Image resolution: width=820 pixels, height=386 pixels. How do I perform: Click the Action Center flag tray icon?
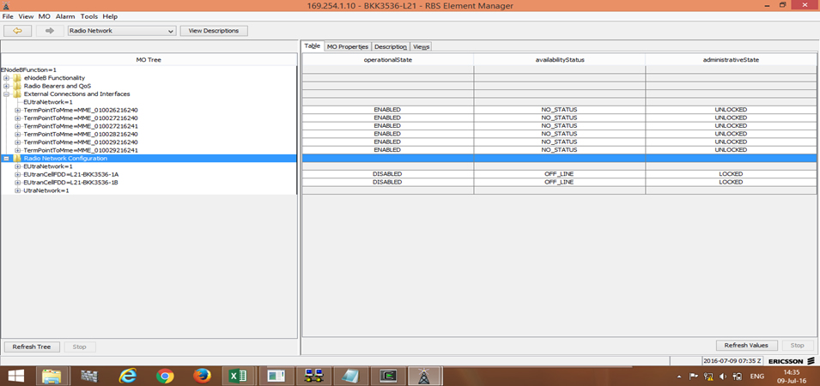click(x=694, y=376)
